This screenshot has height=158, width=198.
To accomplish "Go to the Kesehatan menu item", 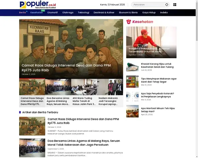I will pos(36,13).
